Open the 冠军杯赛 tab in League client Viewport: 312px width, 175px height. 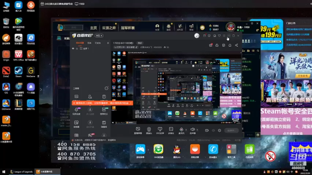tap(128, 28)
